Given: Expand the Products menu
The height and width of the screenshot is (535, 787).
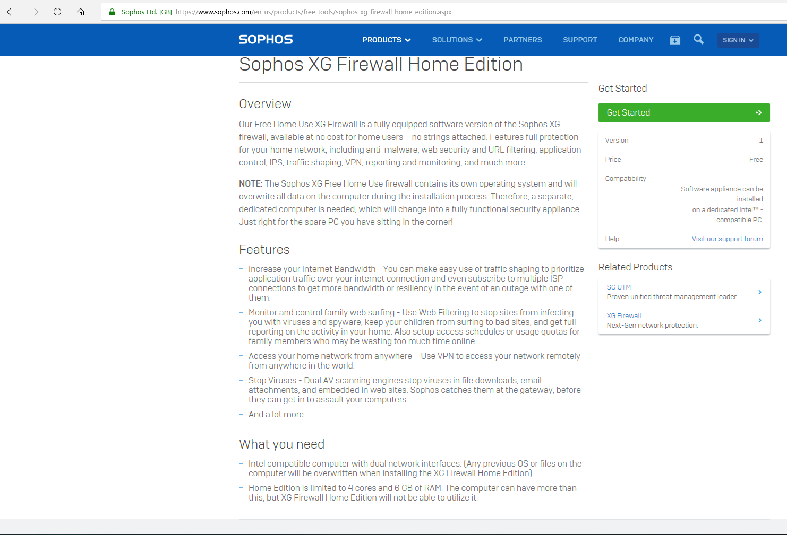Looking at the screenshot, I should pyautogui.click(x=387, y=40).
